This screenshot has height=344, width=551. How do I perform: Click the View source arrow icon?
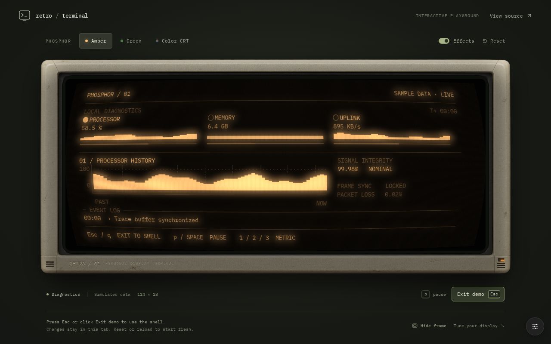529,16
